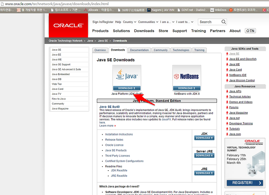Click the red arrow icon beside Tutorials
This screenshot has height=195, width=269.
click(x=227, y=129)
